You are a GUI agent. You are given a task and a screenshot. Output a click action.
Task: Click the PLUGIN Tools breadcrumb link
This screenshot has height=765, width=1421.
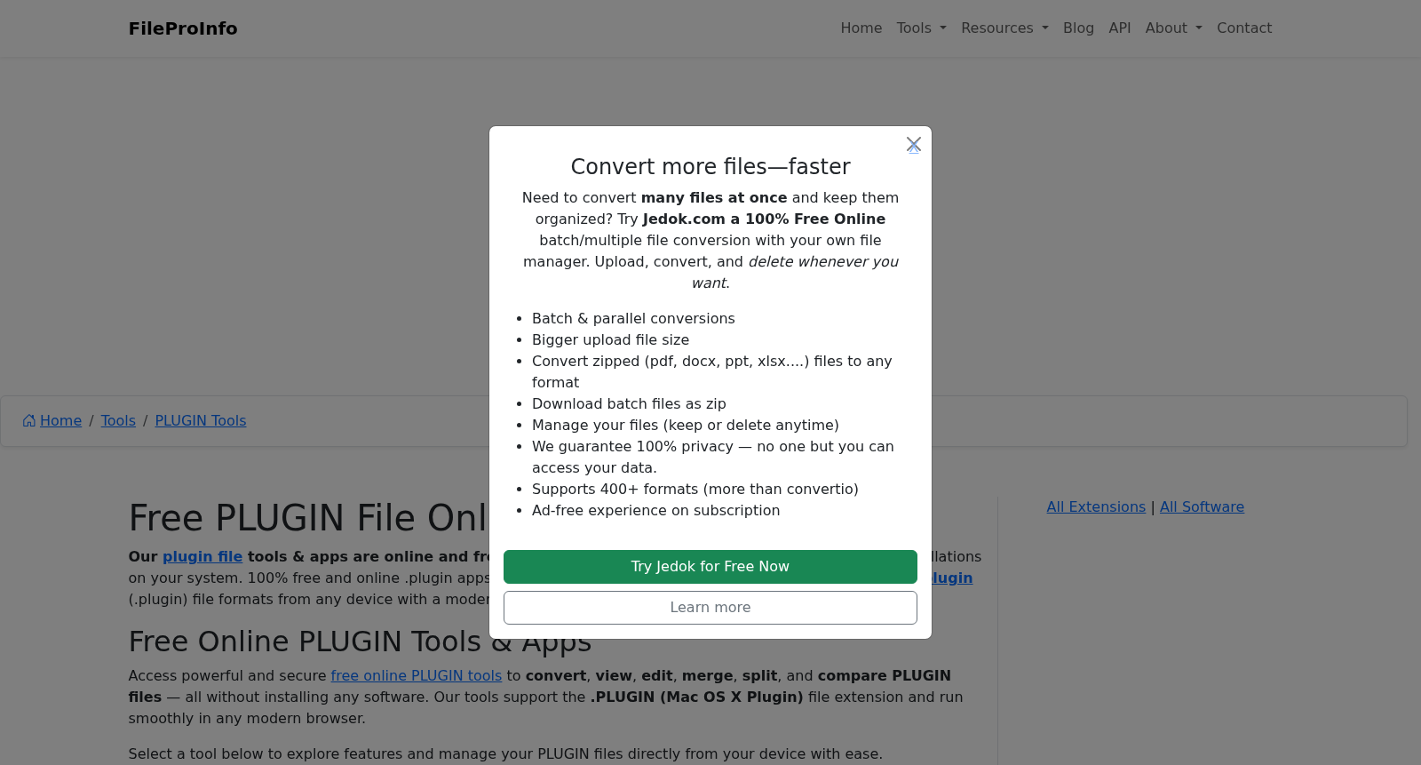pos(201,421)
